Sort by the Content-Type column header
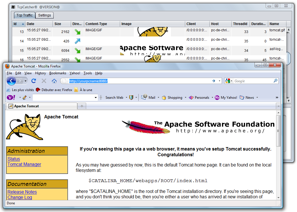This screenshot has width=297, height=212. (102, 24)
